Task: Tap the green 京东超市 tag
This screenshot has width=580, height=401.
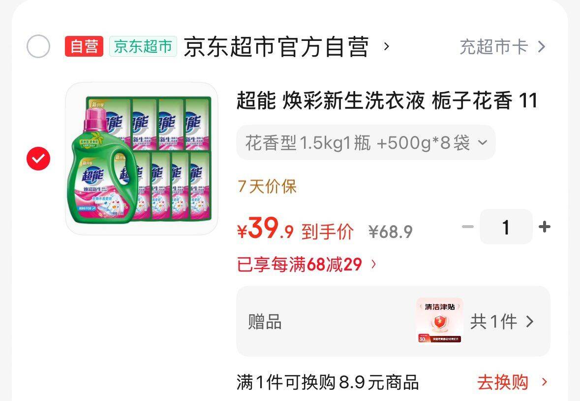Action: (143, 47)
